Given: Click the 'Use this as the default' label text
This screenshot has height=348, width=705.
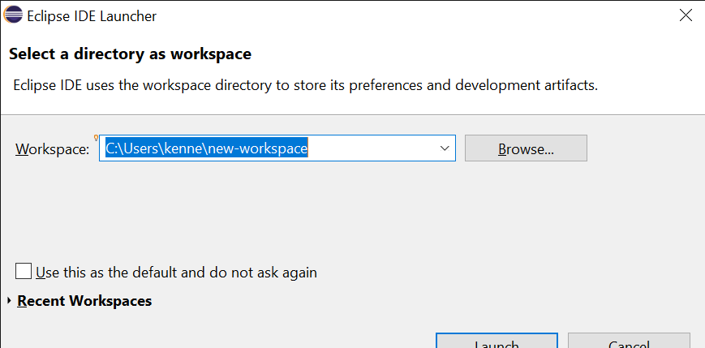Looking at the screenshot, I should [x=176, y=273].
